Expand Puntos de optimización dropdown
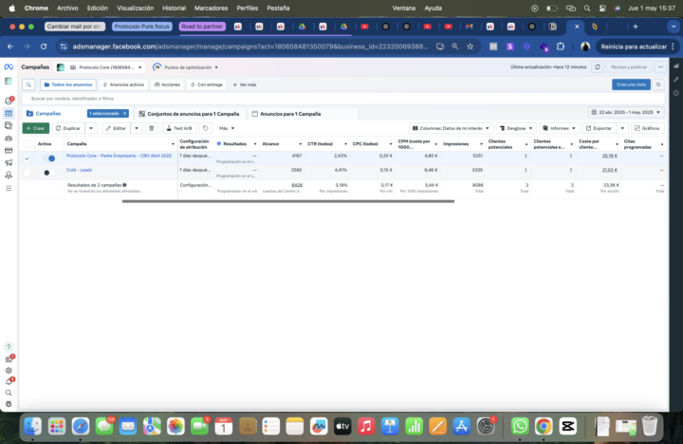 click(186, 67)
